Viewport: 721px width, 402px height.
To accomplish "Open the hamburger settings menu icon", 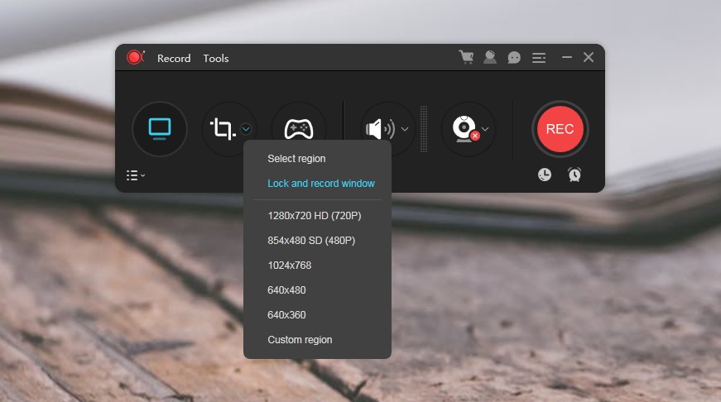I will pos(539,58).
